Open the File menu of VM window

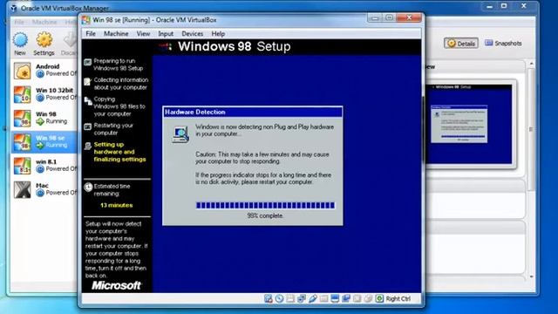tap(91, 34)
